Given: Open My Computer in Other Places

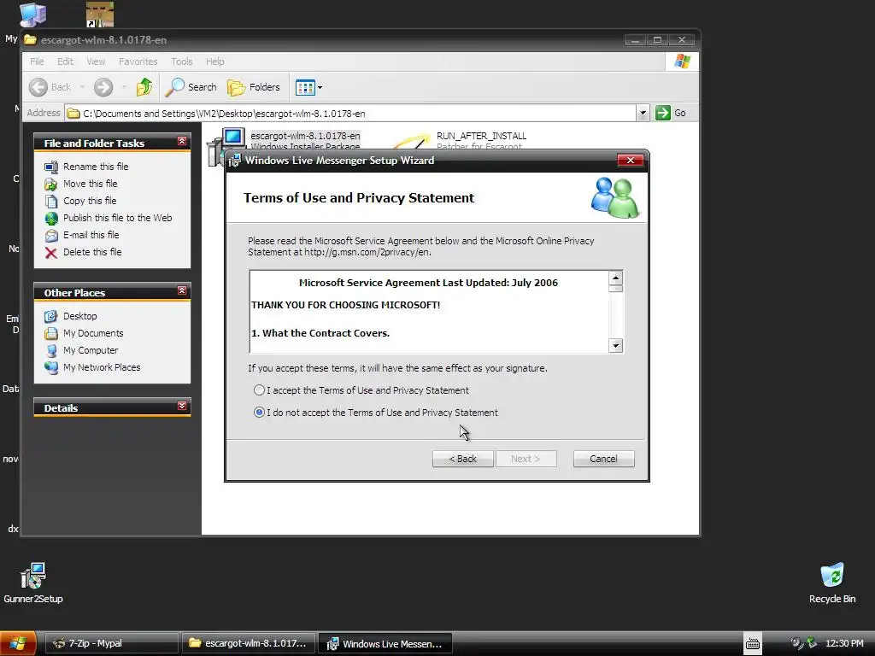Looking at the screenshot, I should click(91, 350).
